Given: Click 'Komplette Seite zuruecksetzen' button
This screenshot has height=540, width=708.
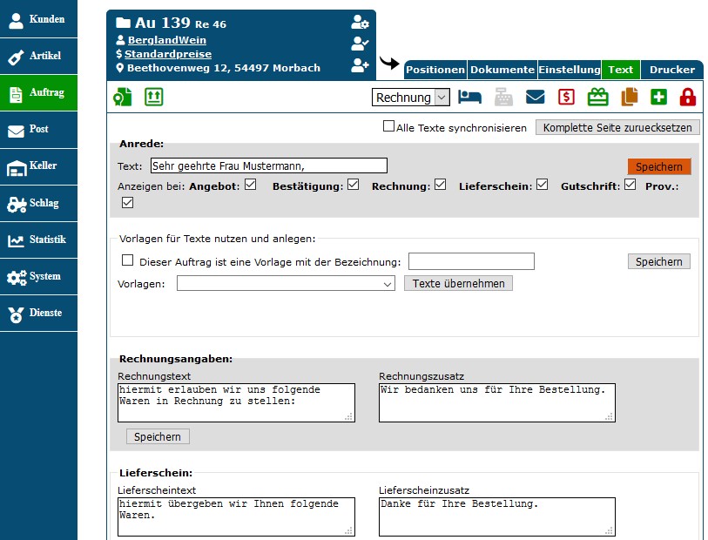Looking at the screenshot, I should tap(617, 128).
